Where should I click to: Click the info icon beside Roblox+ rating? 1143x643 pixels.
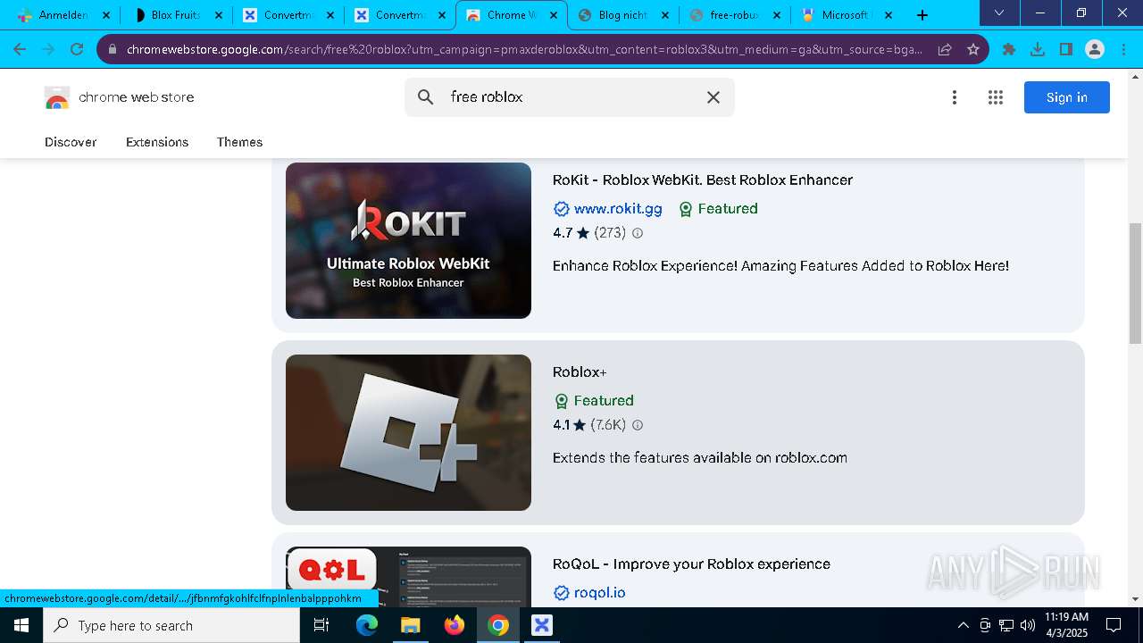[x=638, y=425]
